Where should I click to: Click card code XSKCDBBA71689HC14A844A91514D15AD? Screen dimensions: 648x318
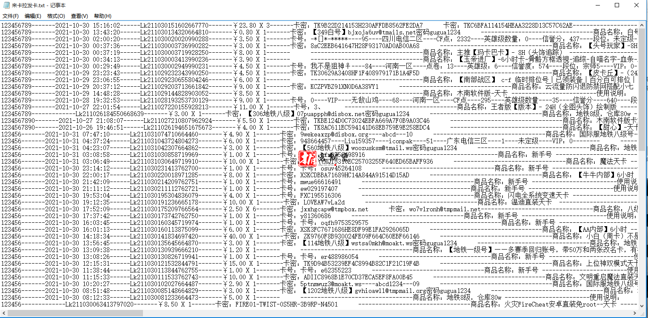point(354,175)
